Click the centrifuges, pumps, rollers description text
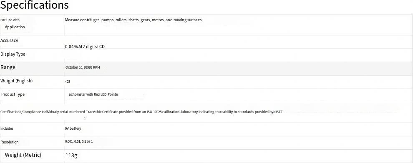This screenshot has width=413, height=163. 133,20
